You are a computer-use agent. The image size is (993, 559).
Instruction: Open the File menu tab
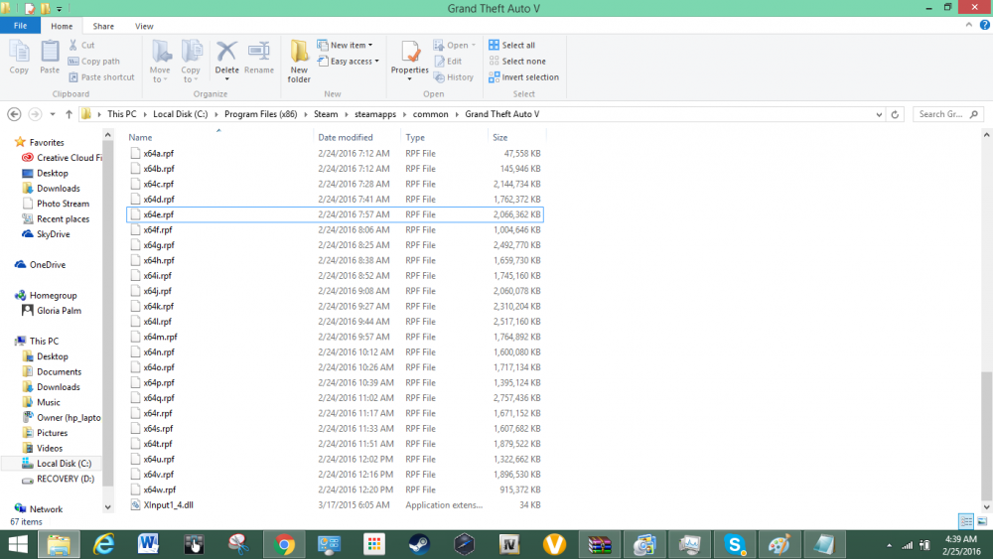pos(20,26)
